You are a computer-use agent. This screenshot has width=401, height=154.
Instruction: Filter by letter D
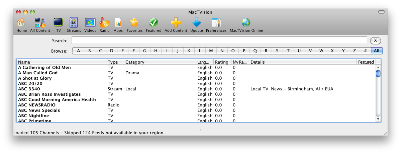click(111, 51)
